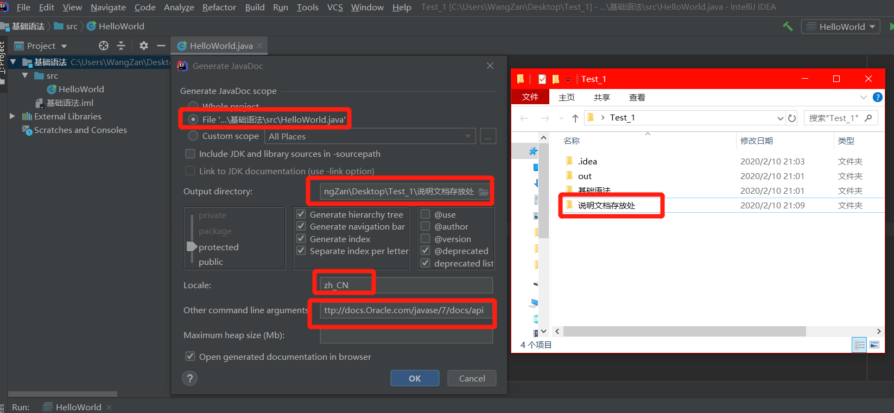The image size is (894, 413).
Task: Toggle Separate index per letter checkbox
Action: (x=301, y=251)
